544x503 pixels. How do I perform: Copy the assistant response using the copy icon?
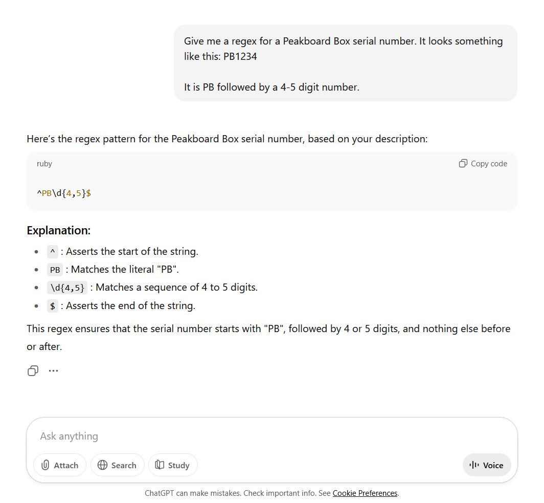tap(33, 371)
